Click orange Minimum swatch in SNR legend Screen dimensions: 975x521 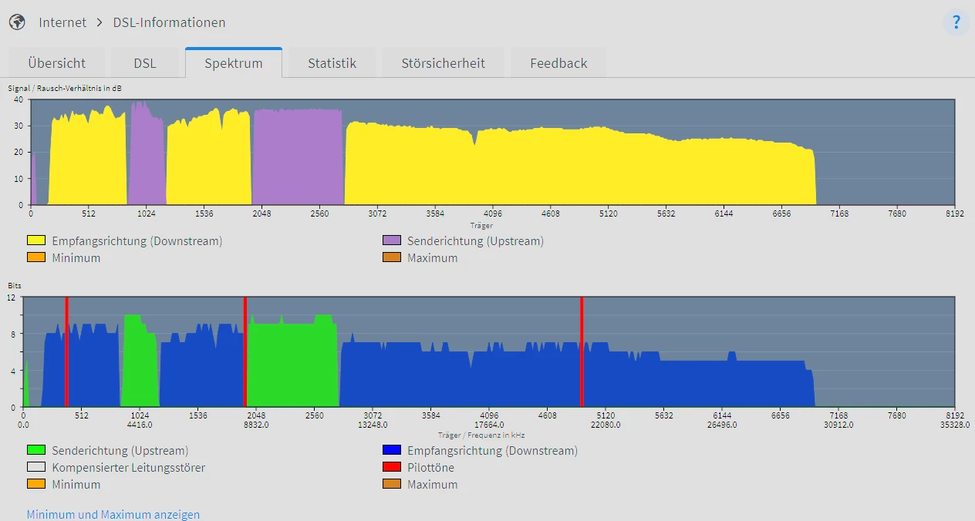click(x=36, y=257)
